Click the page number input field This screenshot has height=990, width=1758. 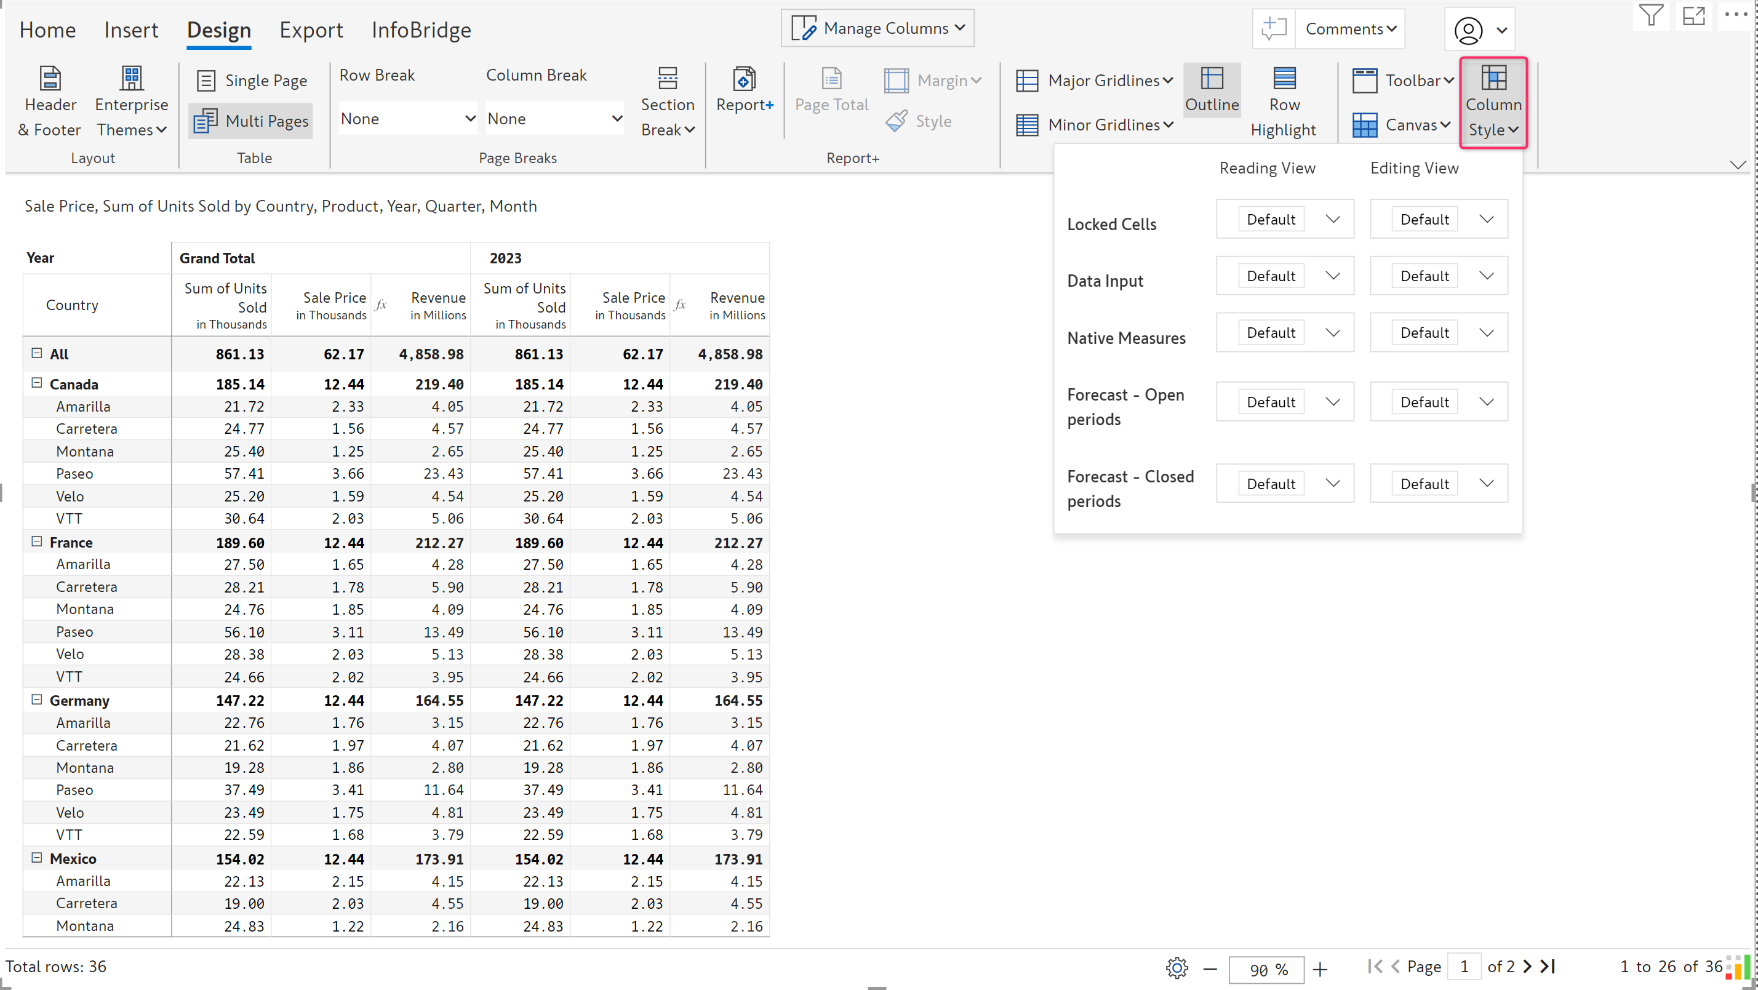(x=1463, y=967)
